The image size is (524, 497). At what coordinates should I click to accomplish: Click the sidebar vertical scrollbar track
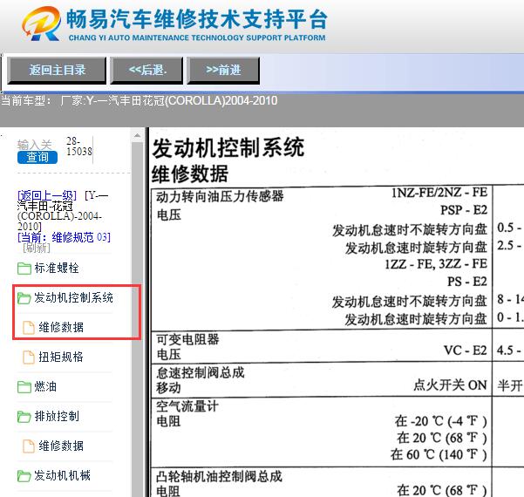(x=137, y=317)
